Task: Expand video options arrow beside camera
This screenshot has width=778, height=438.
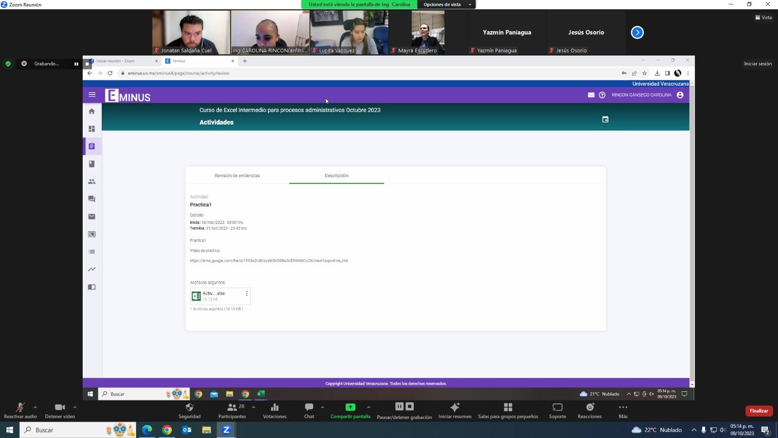Action: click(x=75, y=407)
